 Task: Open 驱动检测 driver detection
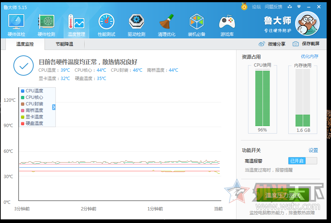coord(137,25)
